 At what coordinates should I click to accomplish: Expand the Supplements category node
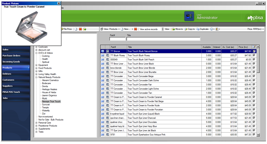coord(36,129)
